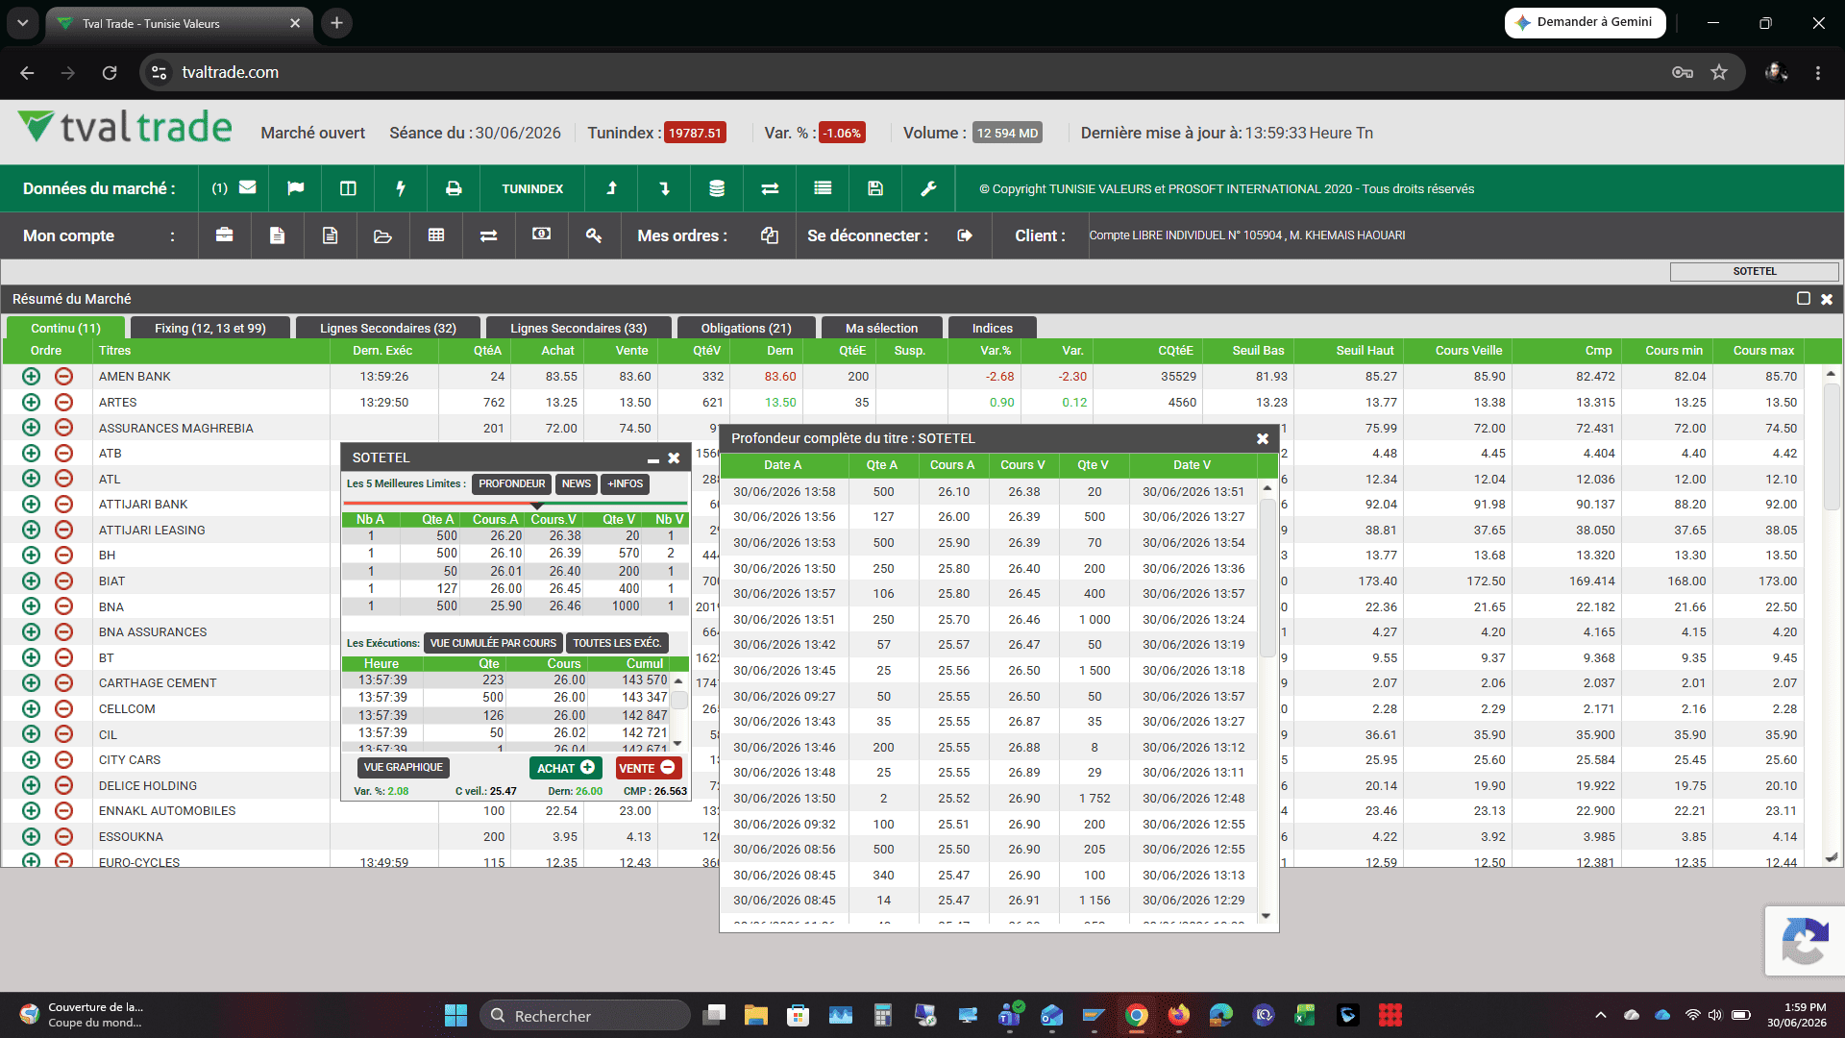Click the depth popup scroll down arrow

(x=1267, y=916)
